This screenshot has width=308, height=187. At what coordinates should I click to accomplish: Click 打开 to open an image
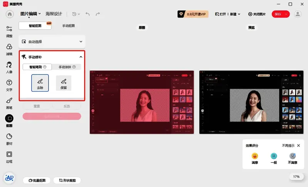pyautogui.click(x=220, y=14)
